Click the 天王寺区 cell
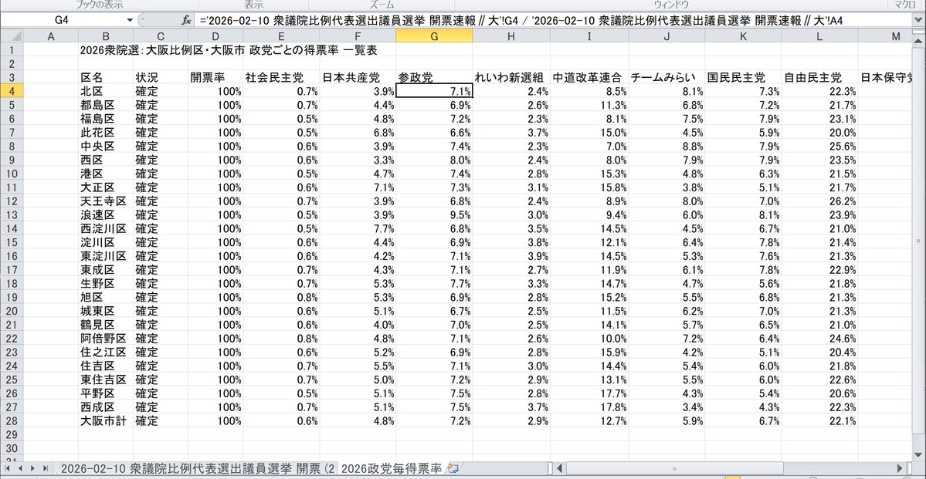 (105, 201)
